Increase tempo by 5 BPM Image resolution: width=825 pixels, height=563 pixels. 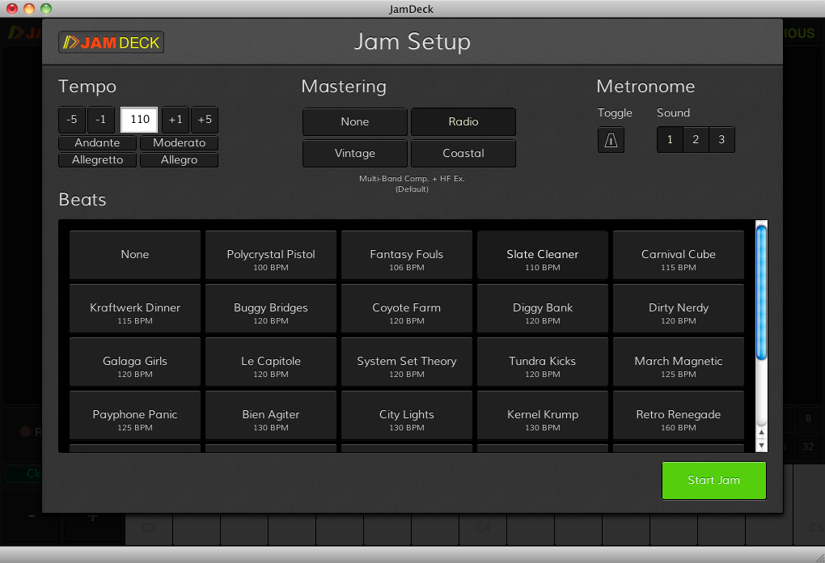pos(205,120)
